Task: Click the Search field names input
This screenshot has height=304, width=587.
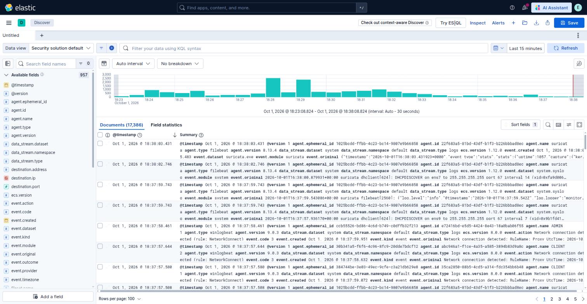Action: 46,64
